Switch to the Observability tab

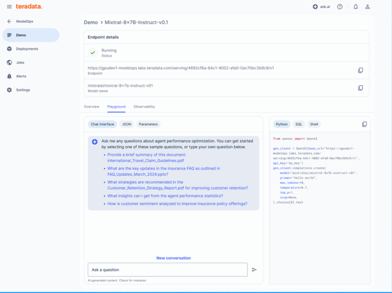(144, 107)
